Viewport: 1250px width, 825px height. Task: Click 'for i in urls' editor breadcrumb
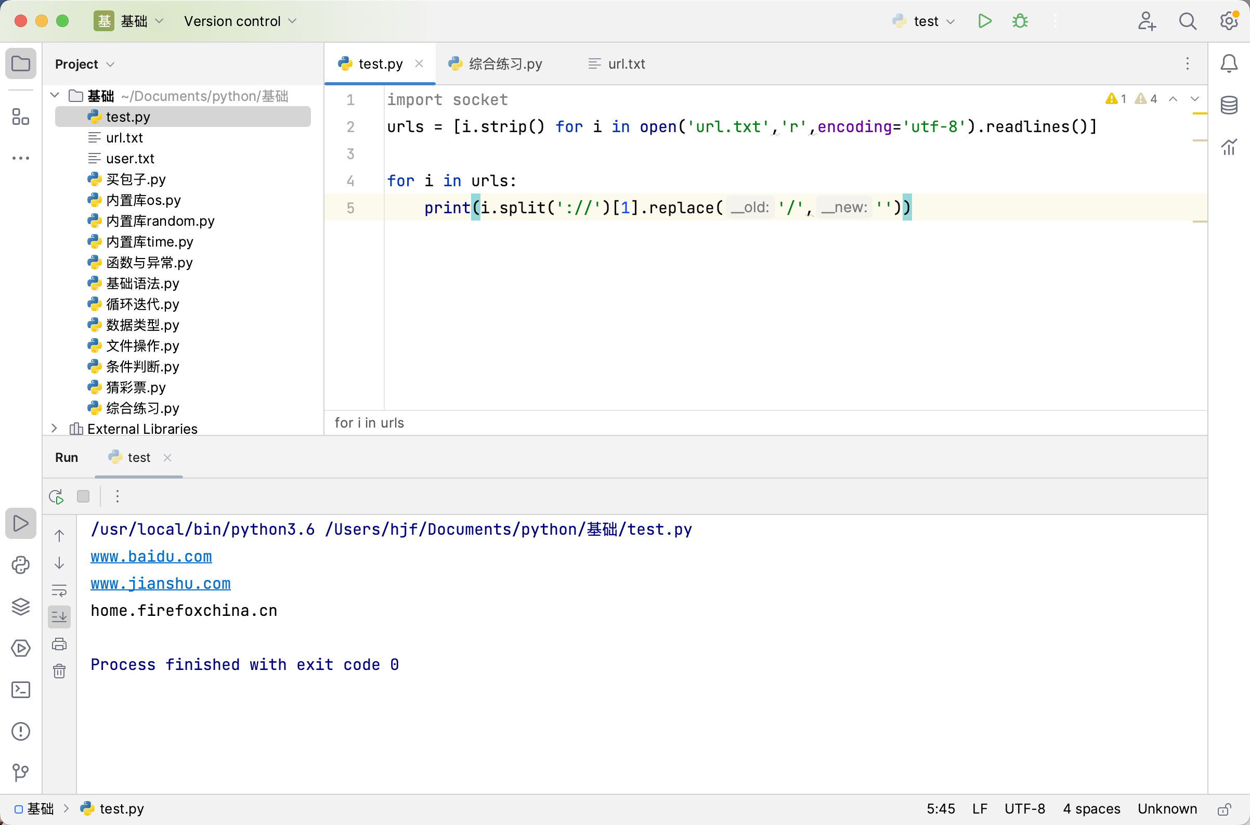[x=369, y=422]
